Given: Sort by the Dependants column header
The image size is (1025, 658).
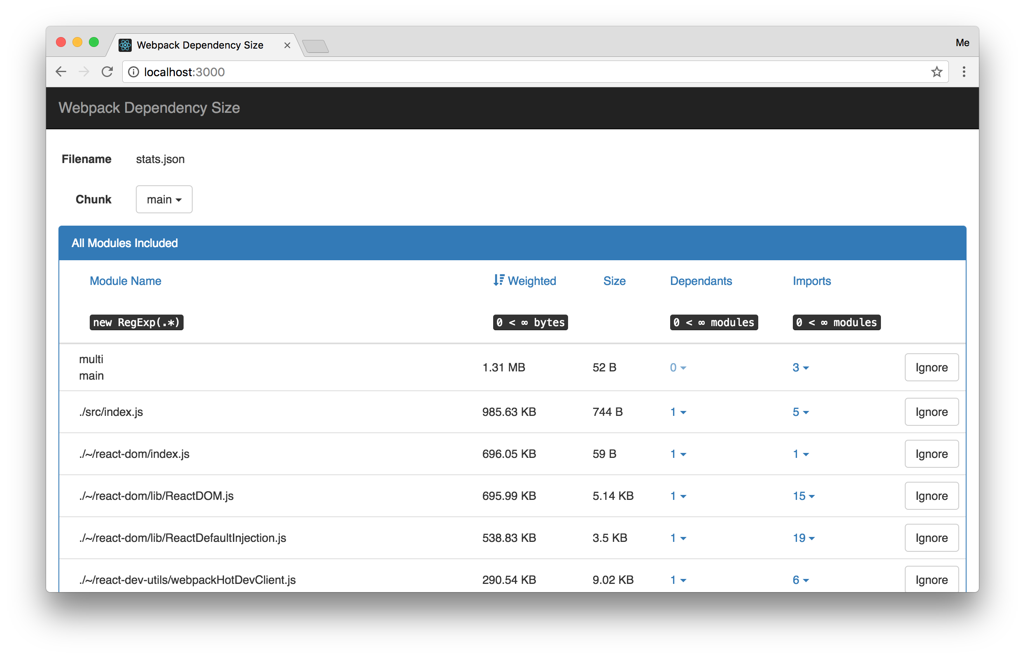Looking at the screenshot, I should (701, 281).
